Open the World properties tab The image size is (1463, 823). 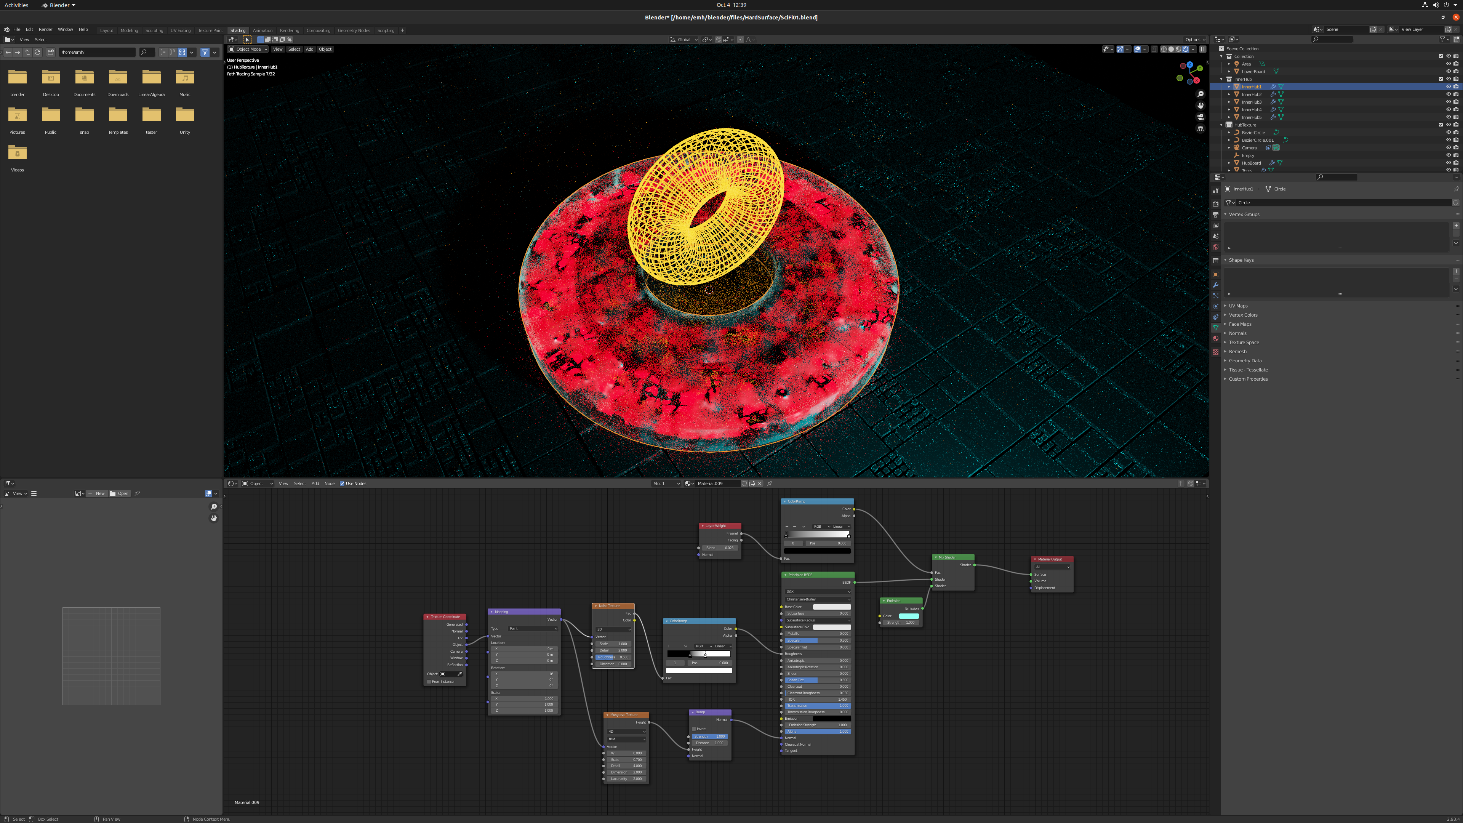click(x=1215, y=247)
